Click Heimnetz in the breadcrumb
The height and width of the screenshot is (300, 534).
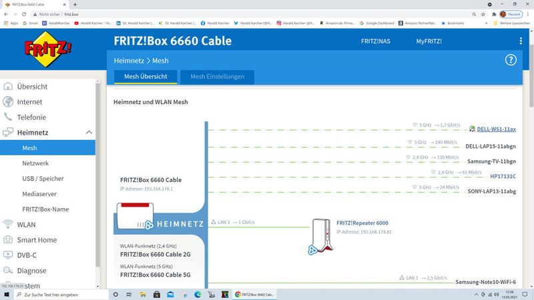point(129,61)
